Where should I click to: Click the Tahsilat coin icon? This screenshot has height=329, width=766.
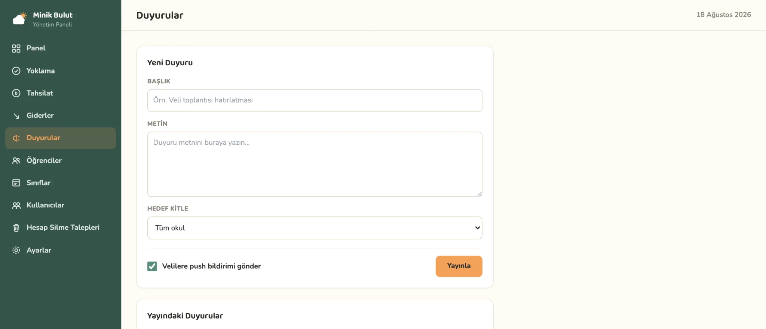tap(16, 93)
